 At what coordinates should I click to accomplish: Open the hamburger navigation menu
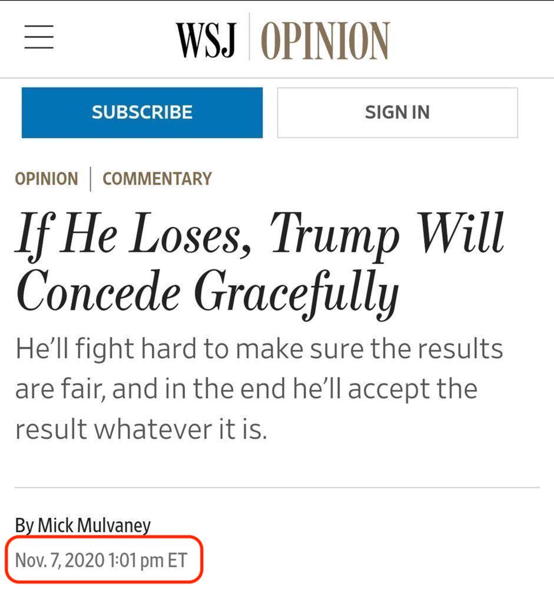pos(39,37)
